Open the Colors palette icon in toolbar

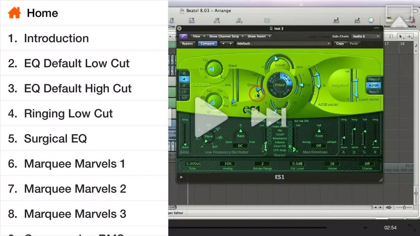(371, 20)
